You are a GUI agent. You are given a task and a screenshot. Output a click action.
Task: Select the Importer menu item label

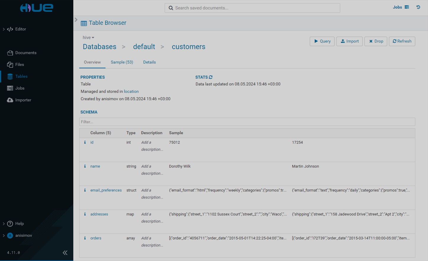tap(23, 100)
